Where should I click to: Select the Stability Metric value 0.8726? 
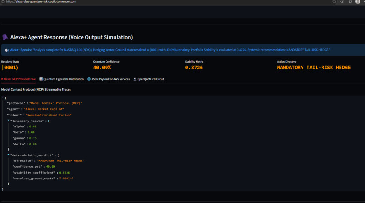click(194, 68)
